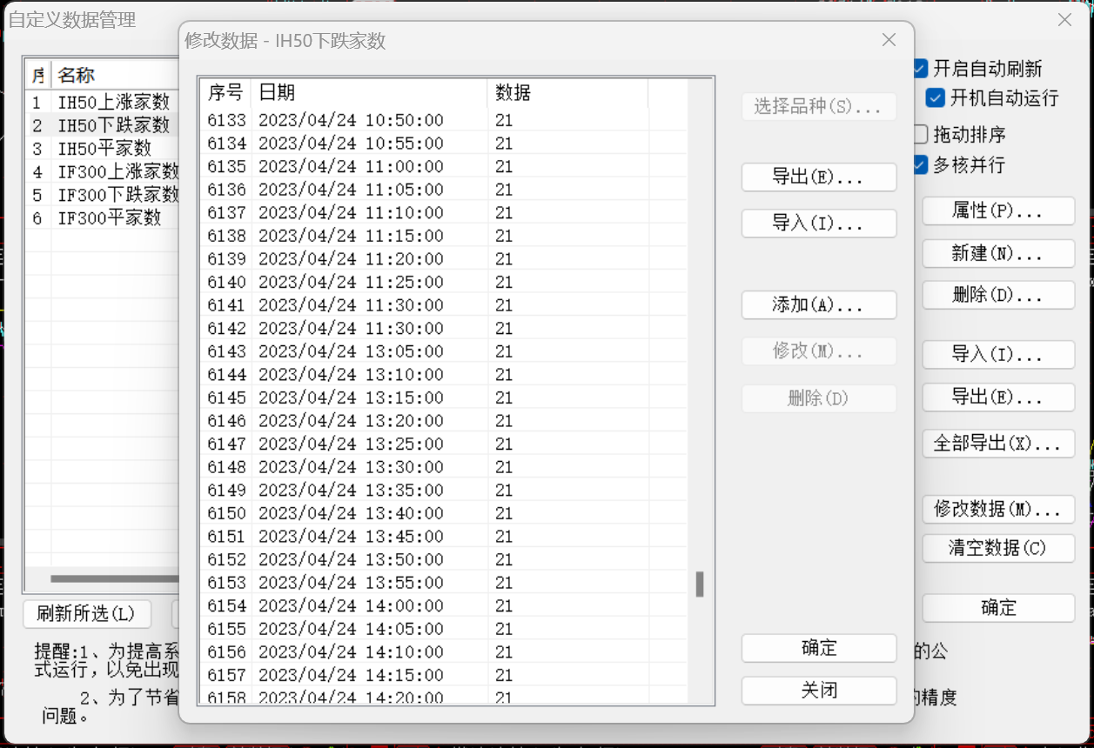The width and height of the screenshot is (1094, 748).
Task: Click 删除(D) in 修改数据 dialog
Action: pos(819,398)
